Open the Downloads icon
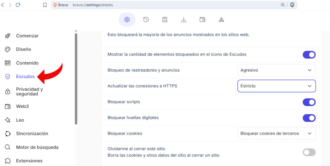The image size is (330, 166). [x=183, y=19]
